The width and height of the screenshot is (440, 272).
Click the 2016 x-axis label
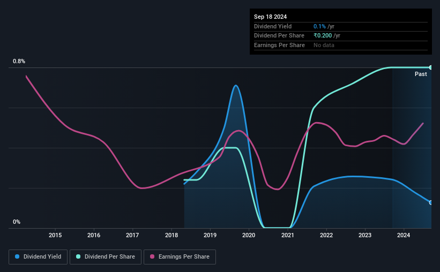(94, 235)
